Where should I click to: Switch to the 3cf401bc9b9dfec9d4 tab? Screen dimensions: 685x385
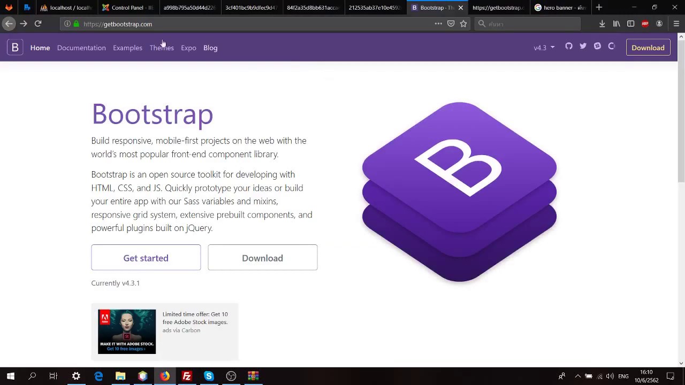click(x=252, y=7)
